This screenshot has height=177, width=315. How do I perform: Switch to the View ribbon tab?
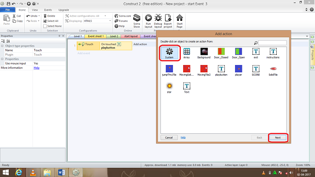click(35, 10)
